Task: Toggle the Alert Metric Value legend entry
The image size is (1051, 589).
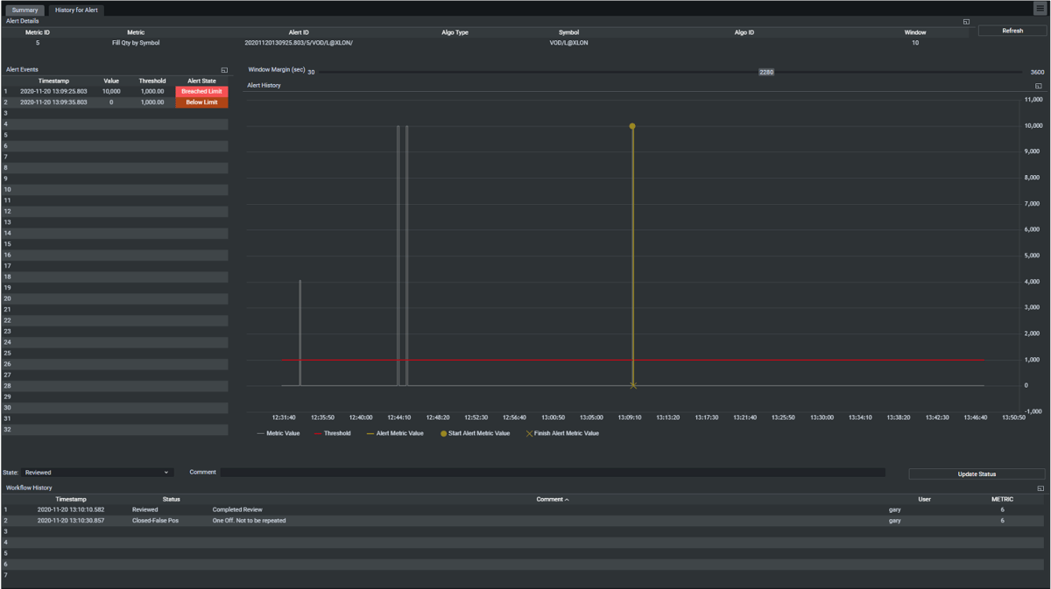Action: 394,433
